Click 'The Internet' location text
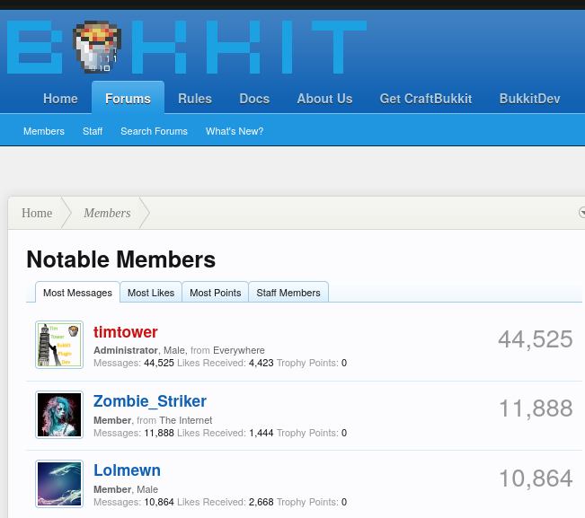The height and width of the screenshot is (518, 585). (x=186, y=420)
